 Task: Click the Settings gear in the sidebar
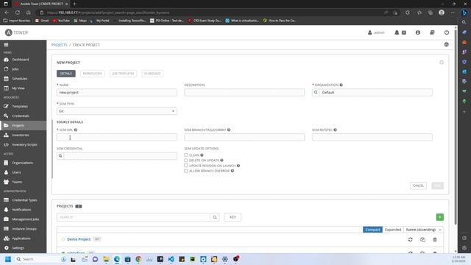click(6, 248)
